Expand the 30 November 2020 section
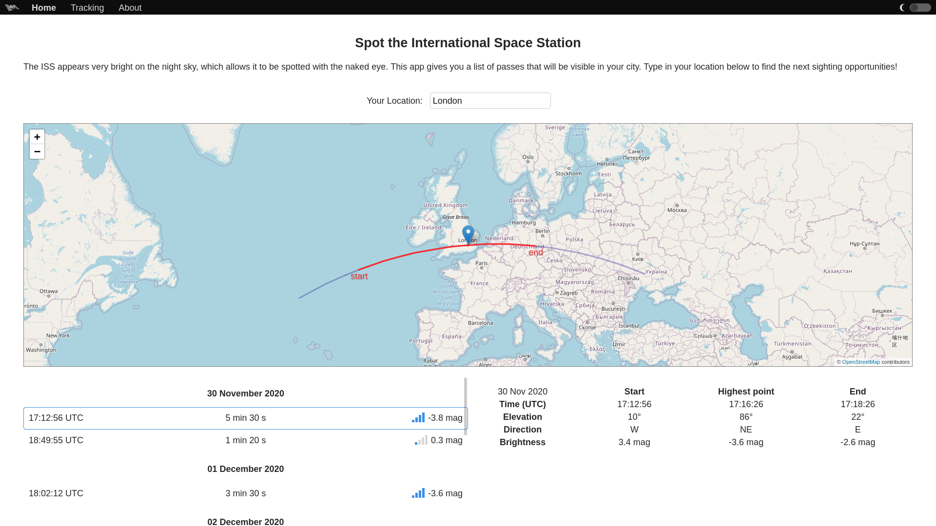Screen dimensions: 936x526 [246, 394]
